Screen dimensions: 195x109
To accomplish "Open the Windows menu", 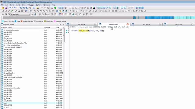I will pyautogui.click(x=47, y=5).
